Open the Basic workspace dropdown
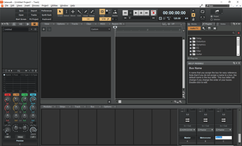Image resolution: width=242 pixels, height=146 pixels. (217, 6)
